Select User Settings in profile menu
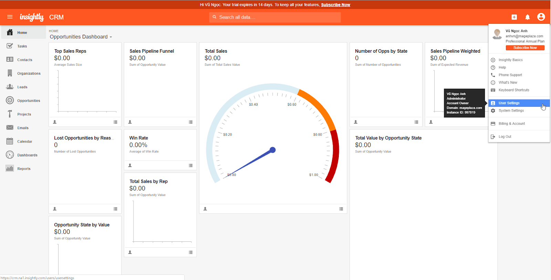The image size is (551, 280). pyautogui.click(x=519, y=103)
